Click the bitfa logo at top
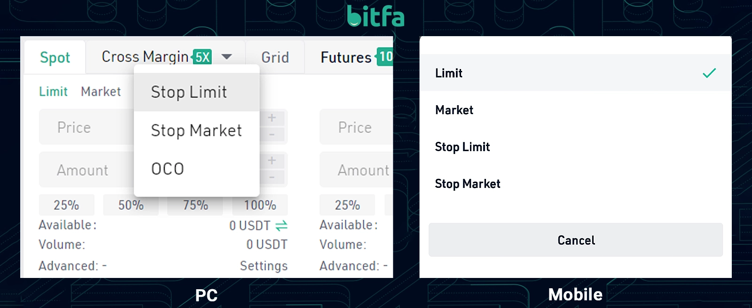This screenshot has width=752, height=308. pyautogui.click(x=376, y=16)
